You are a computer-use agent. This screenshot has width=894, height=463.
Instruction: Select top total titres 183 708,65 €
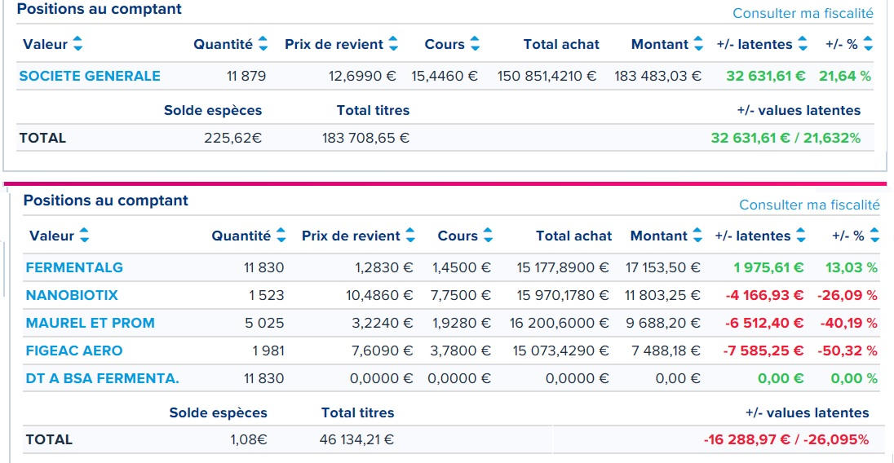[x=365, y=138]
